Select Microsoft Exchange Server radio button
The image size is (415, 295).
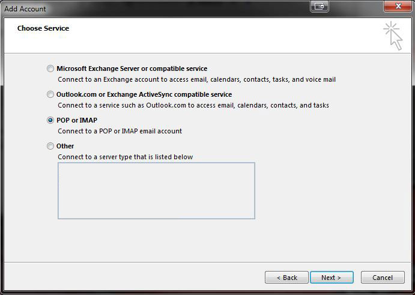50,68
